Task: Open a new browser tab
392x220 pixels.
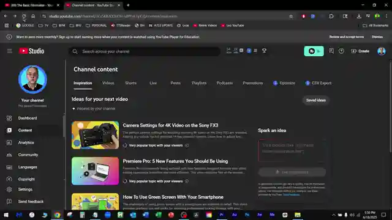Action: coord(128,5)
